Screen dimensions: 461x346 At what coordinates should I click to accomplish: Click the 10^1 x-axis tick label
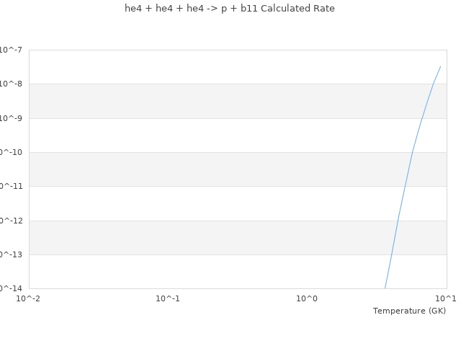click(445, 298)
